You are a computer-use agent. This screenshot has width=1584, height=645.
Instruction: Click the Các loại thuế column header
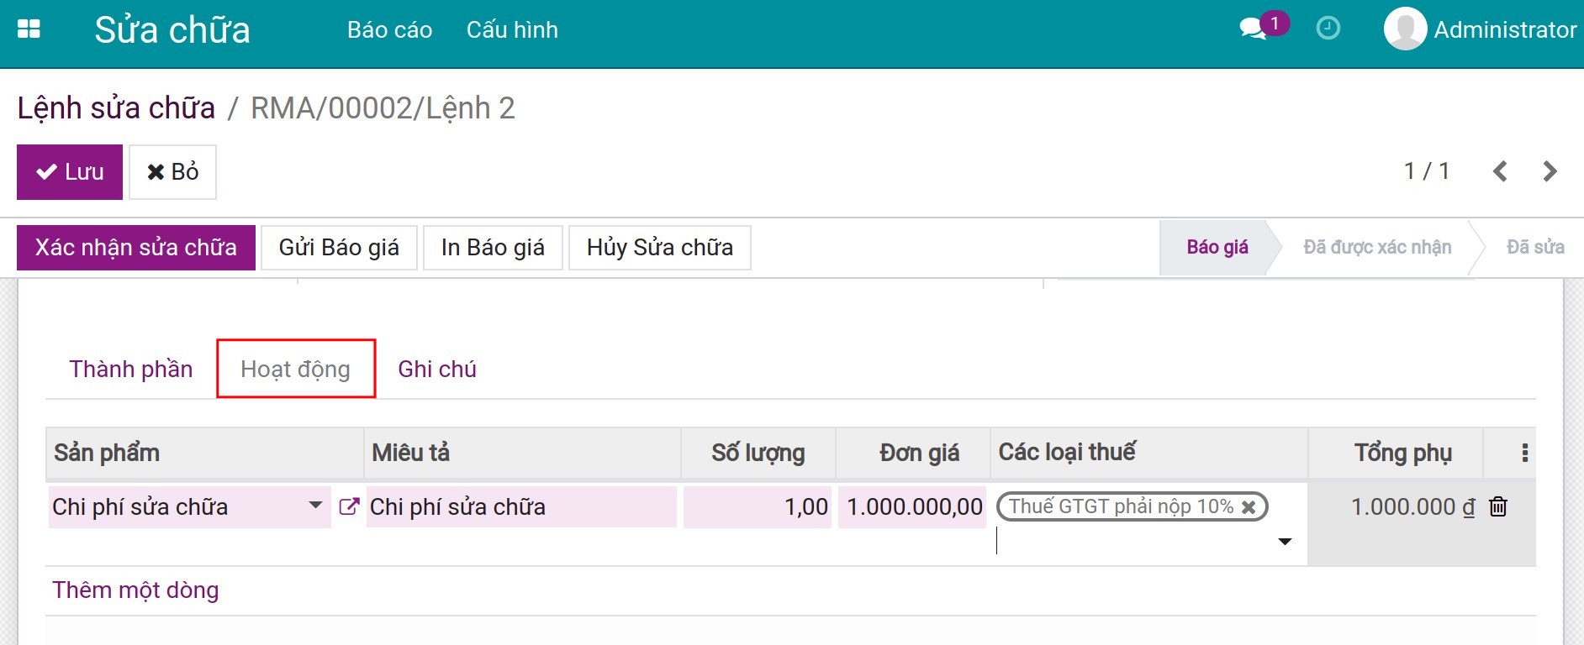[1149, 453]
